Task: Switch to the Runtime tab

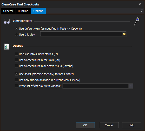Action: (23, 11)
